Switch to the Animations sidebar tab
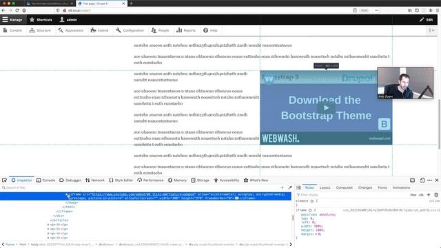This screenshot has width=441, height=248. [x=401, y=187]
